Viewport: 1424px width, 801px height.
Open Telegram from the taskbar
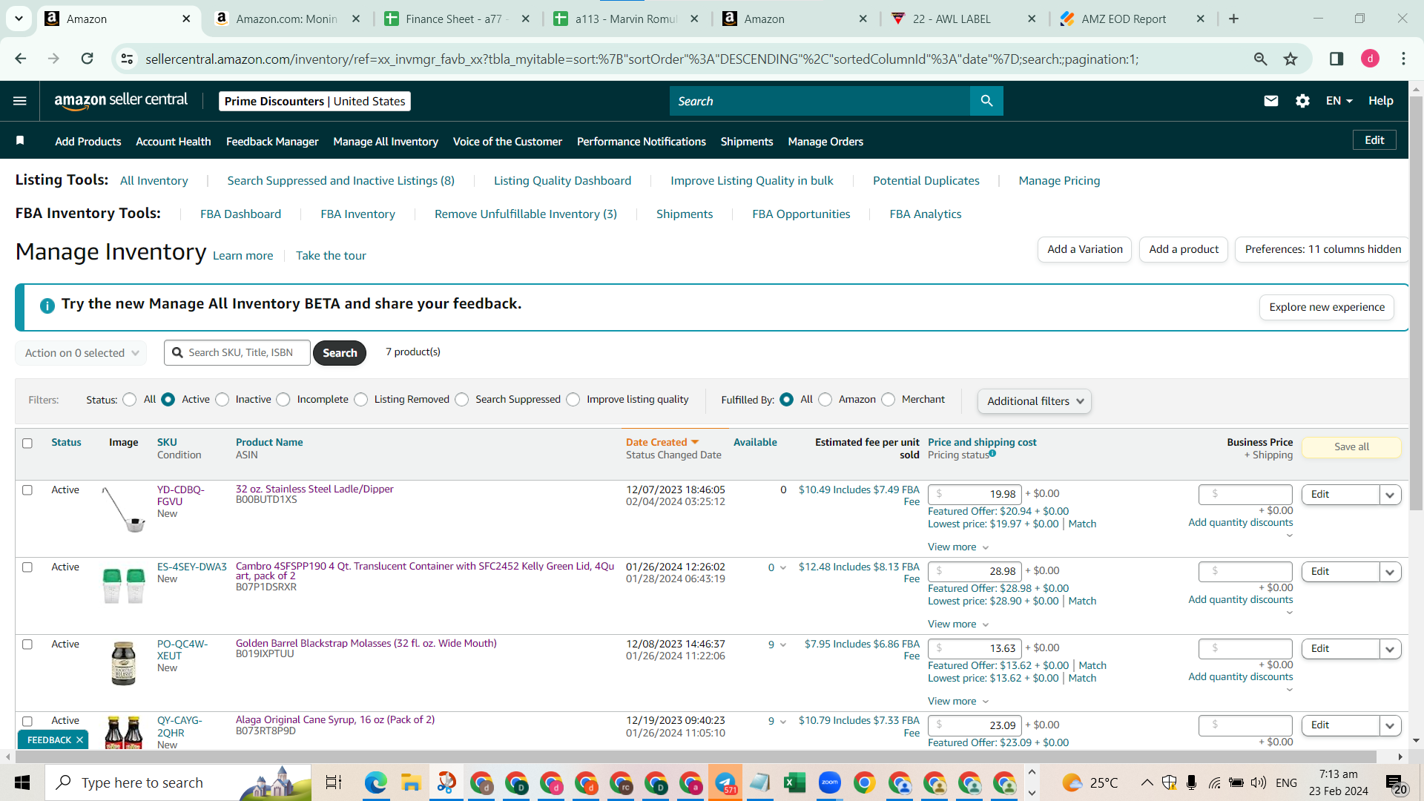click(725, 782)
